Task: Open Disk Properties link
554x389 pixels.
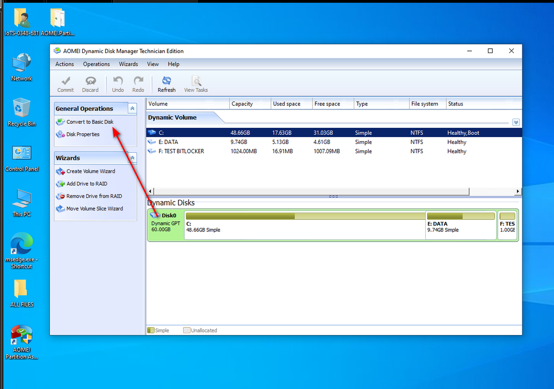Action: 83,134
